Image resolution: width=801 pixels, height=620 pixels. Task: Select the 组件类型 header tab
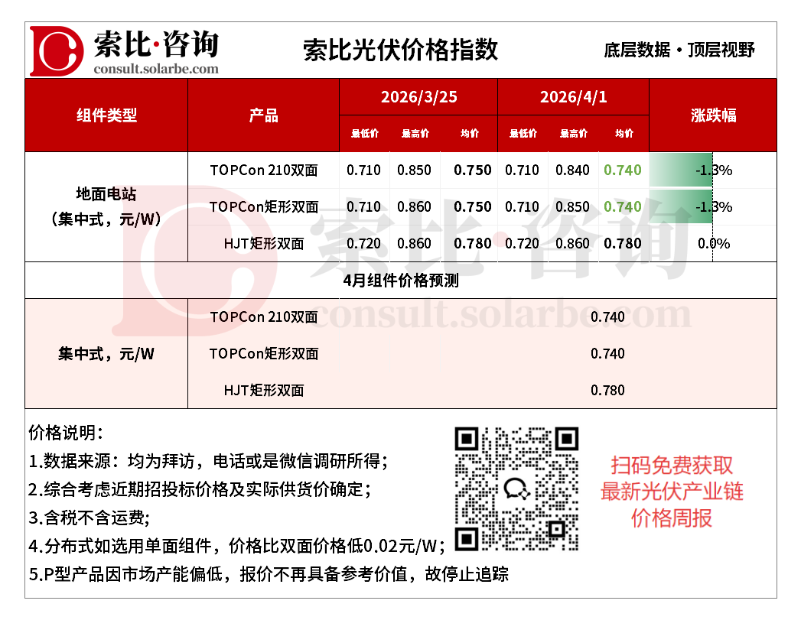point(106,115)
